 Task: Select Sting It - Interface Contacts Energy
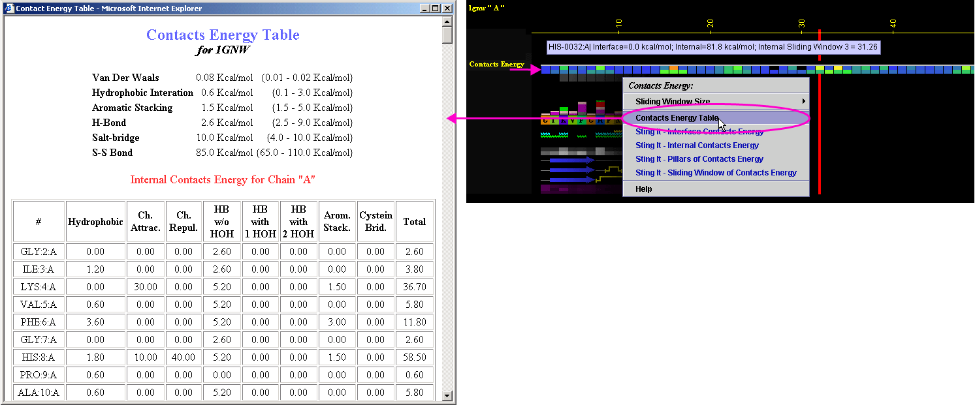pyautogui.click(x=716, y=132)
